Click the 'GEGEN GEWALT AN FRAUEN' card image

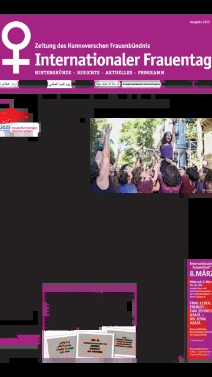point(95,345)
